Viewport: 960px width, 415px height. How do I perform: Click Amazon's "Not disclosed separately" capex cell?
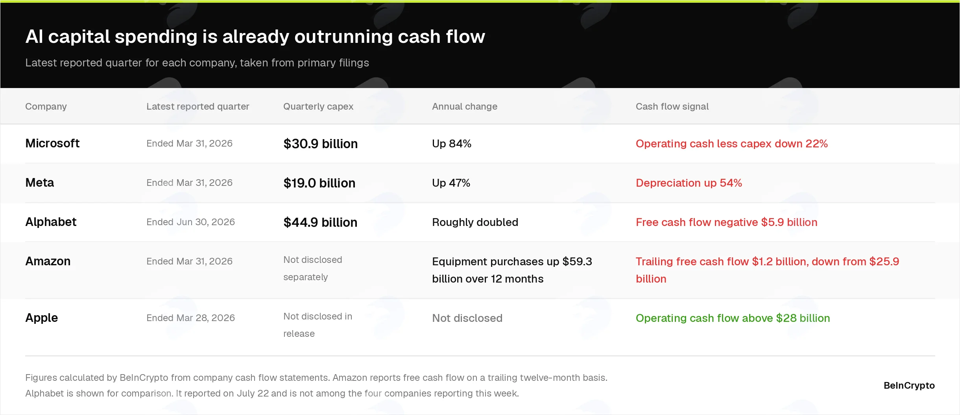[313, 268]
